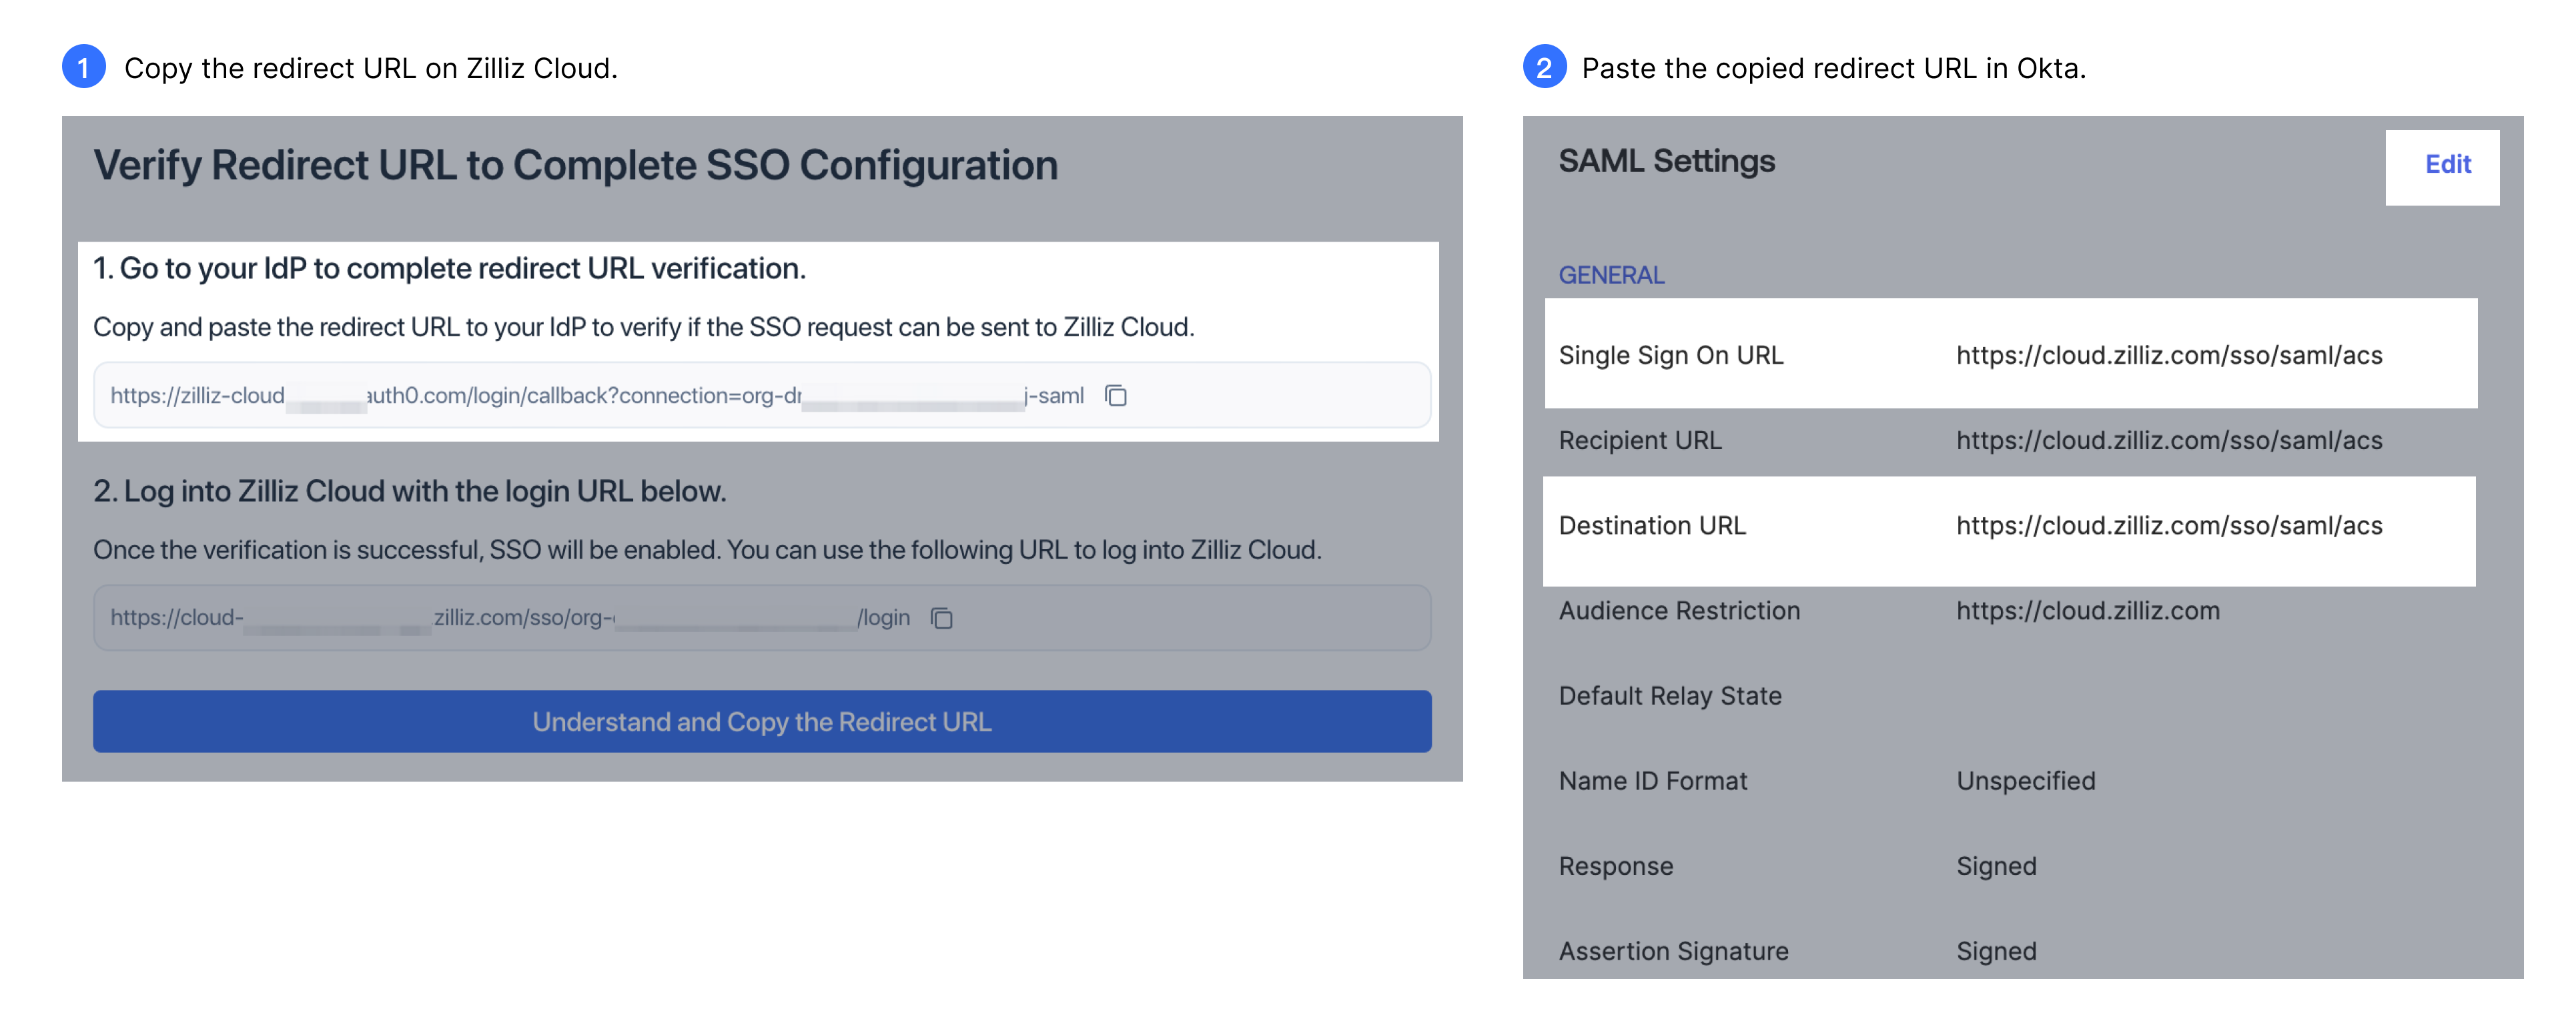The height and width of the screenshot is (1023, 2576).
Task: Copy the login URL using its copy icon
Action: 941,618
